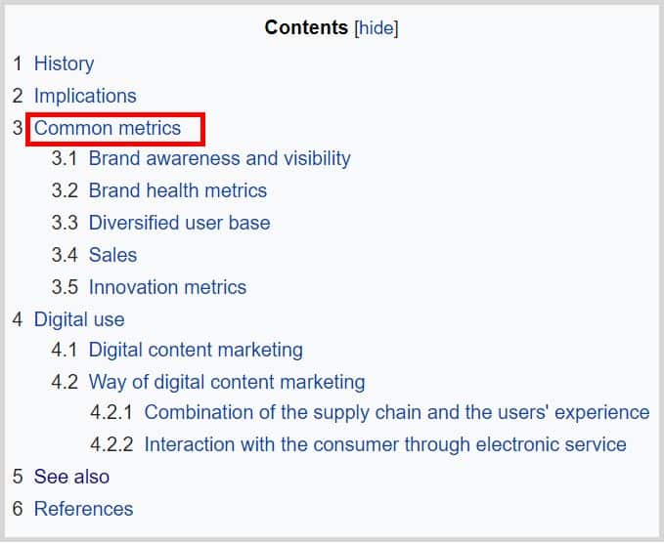Image resolution: width=664 pixels, height=543 pixels.
Task: Click the Contents heading text
Action: click(306, 27)
